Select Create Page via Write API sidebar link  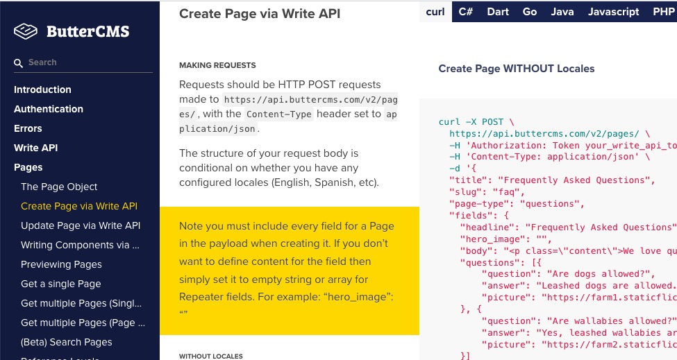(x=79, y=206)
